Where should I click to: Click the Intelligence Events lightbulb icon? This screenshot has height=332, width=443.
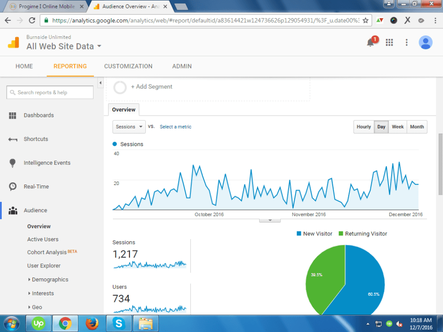click(x=12, y=163)
